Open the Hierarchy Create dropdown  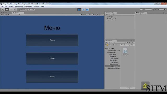(109, 15)
